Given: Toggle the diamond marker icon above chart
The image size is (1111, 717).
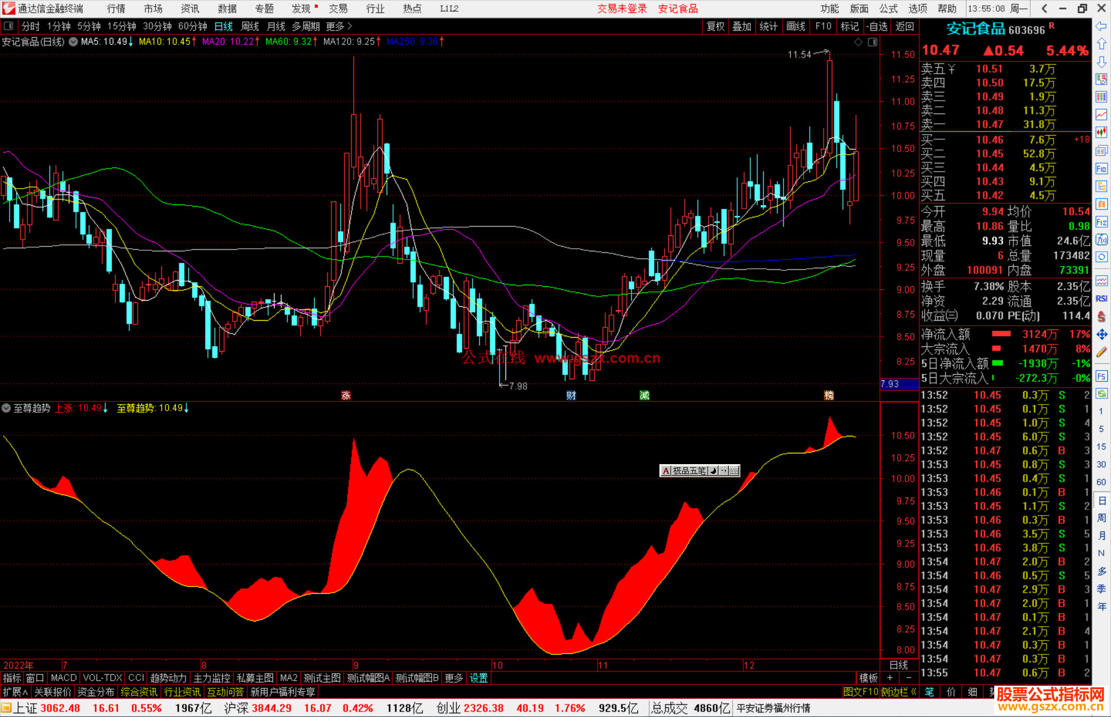Looking at the screenshot, I should click(858, 42).
